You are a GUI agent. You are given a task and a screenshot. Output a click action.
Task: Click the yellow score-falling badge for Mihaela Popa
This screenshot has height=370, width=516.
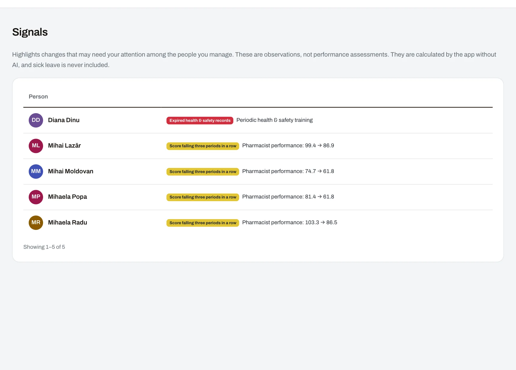[203, 197]
